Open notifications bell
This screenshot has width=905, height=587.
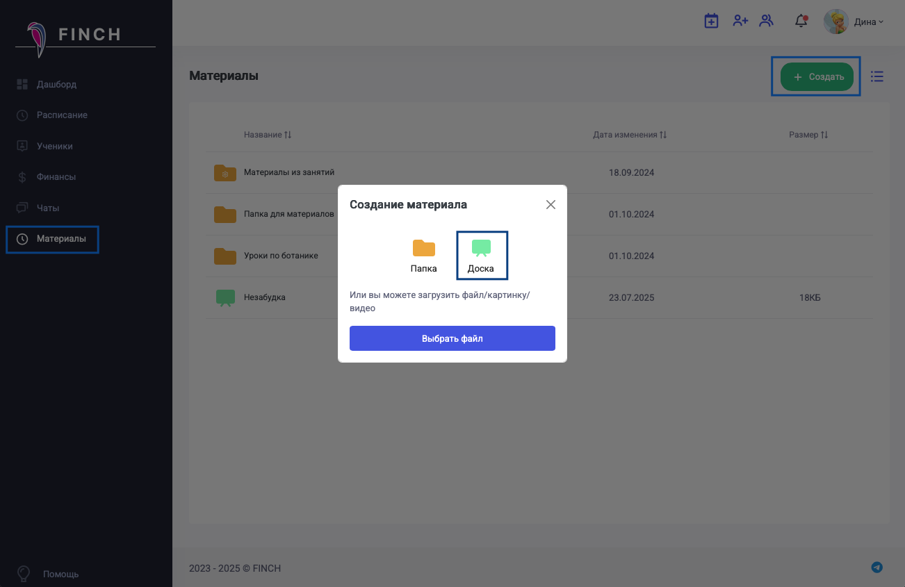[x=801, y=21]
